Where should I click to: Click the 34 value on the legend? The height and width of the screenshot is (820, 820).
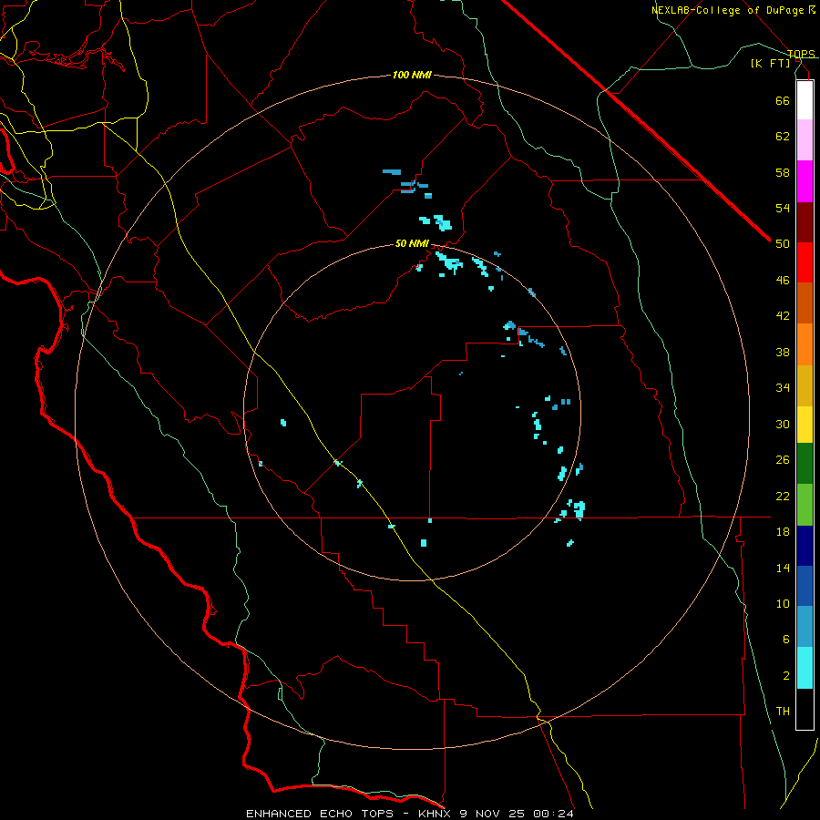[x=783, y=388]
